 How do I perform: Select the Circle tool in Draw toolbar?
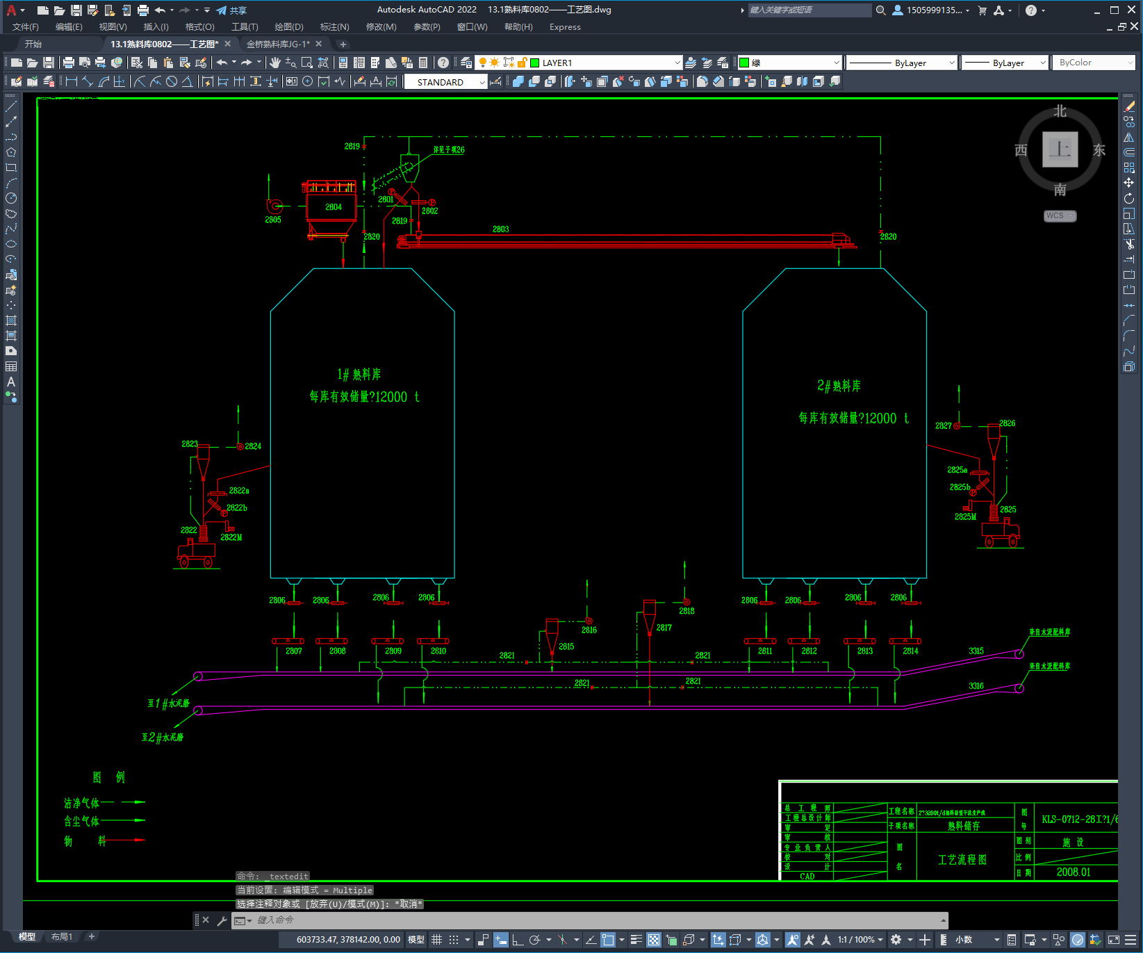(x=11, y=198)
